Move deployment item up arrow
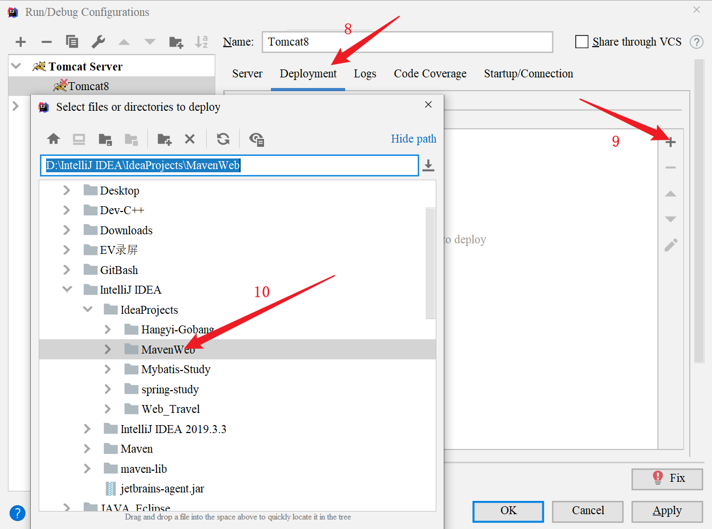The height and width of the screenshot is (529, 712). [671, 193]
